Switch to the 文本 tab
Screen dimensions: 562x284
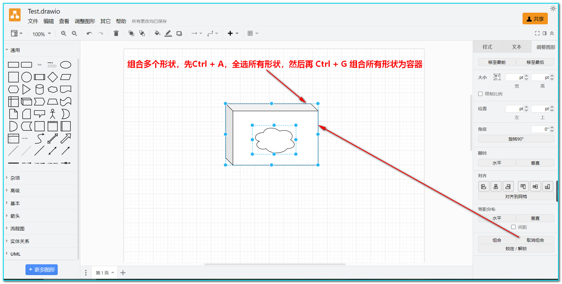[x=516, y=47]
